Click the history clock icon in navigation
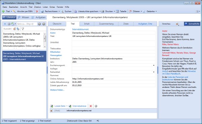This screenshot has height=124, width=202. (13, 24)
